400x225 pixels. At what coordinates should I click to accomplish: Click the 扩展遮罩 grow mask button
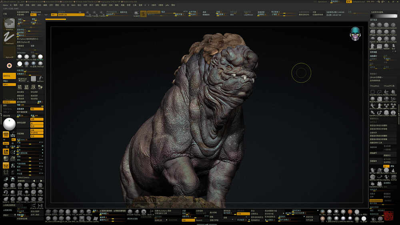[x=20, y=98]
